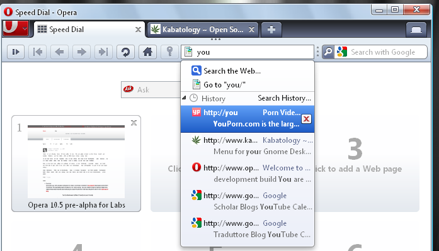Click the Reload toolbar icon

pyautogui.click(x=125, y=52)
